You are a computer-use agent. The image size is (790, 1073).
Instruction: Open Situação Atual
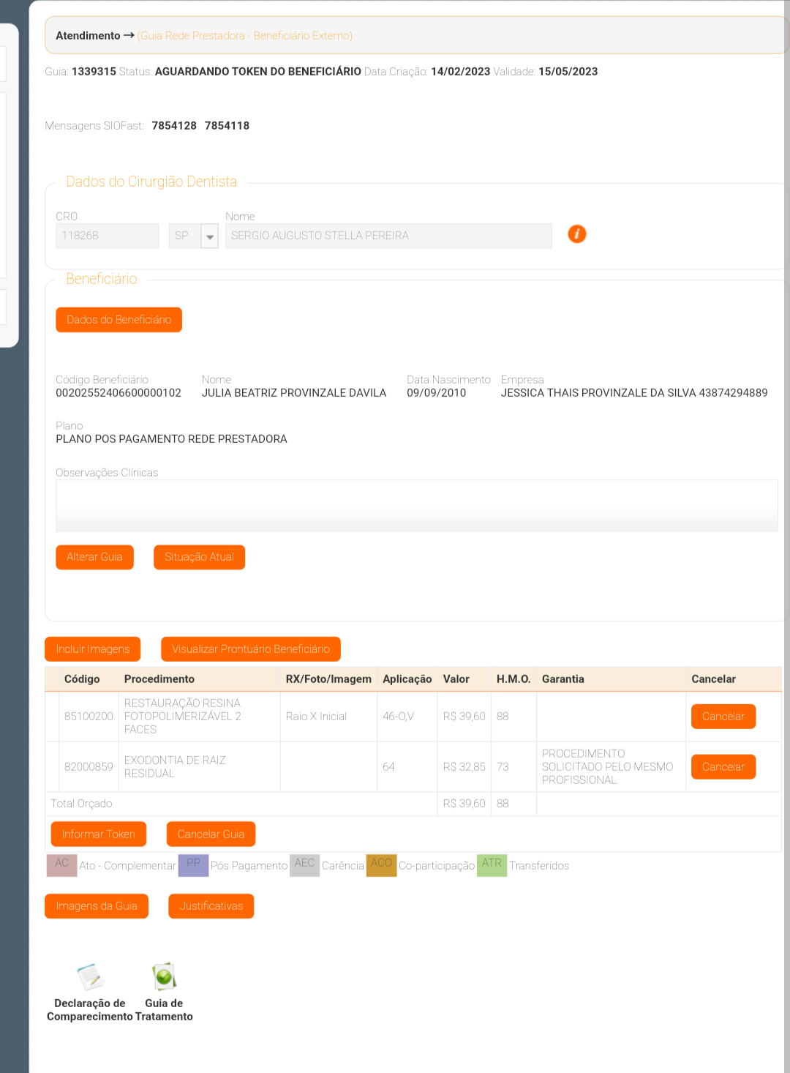199,557
